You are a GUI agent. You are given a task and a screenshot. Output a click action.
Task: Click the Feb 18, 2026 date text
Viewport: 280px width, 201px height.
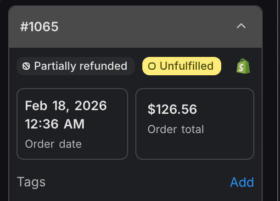(x=66, y=106)
